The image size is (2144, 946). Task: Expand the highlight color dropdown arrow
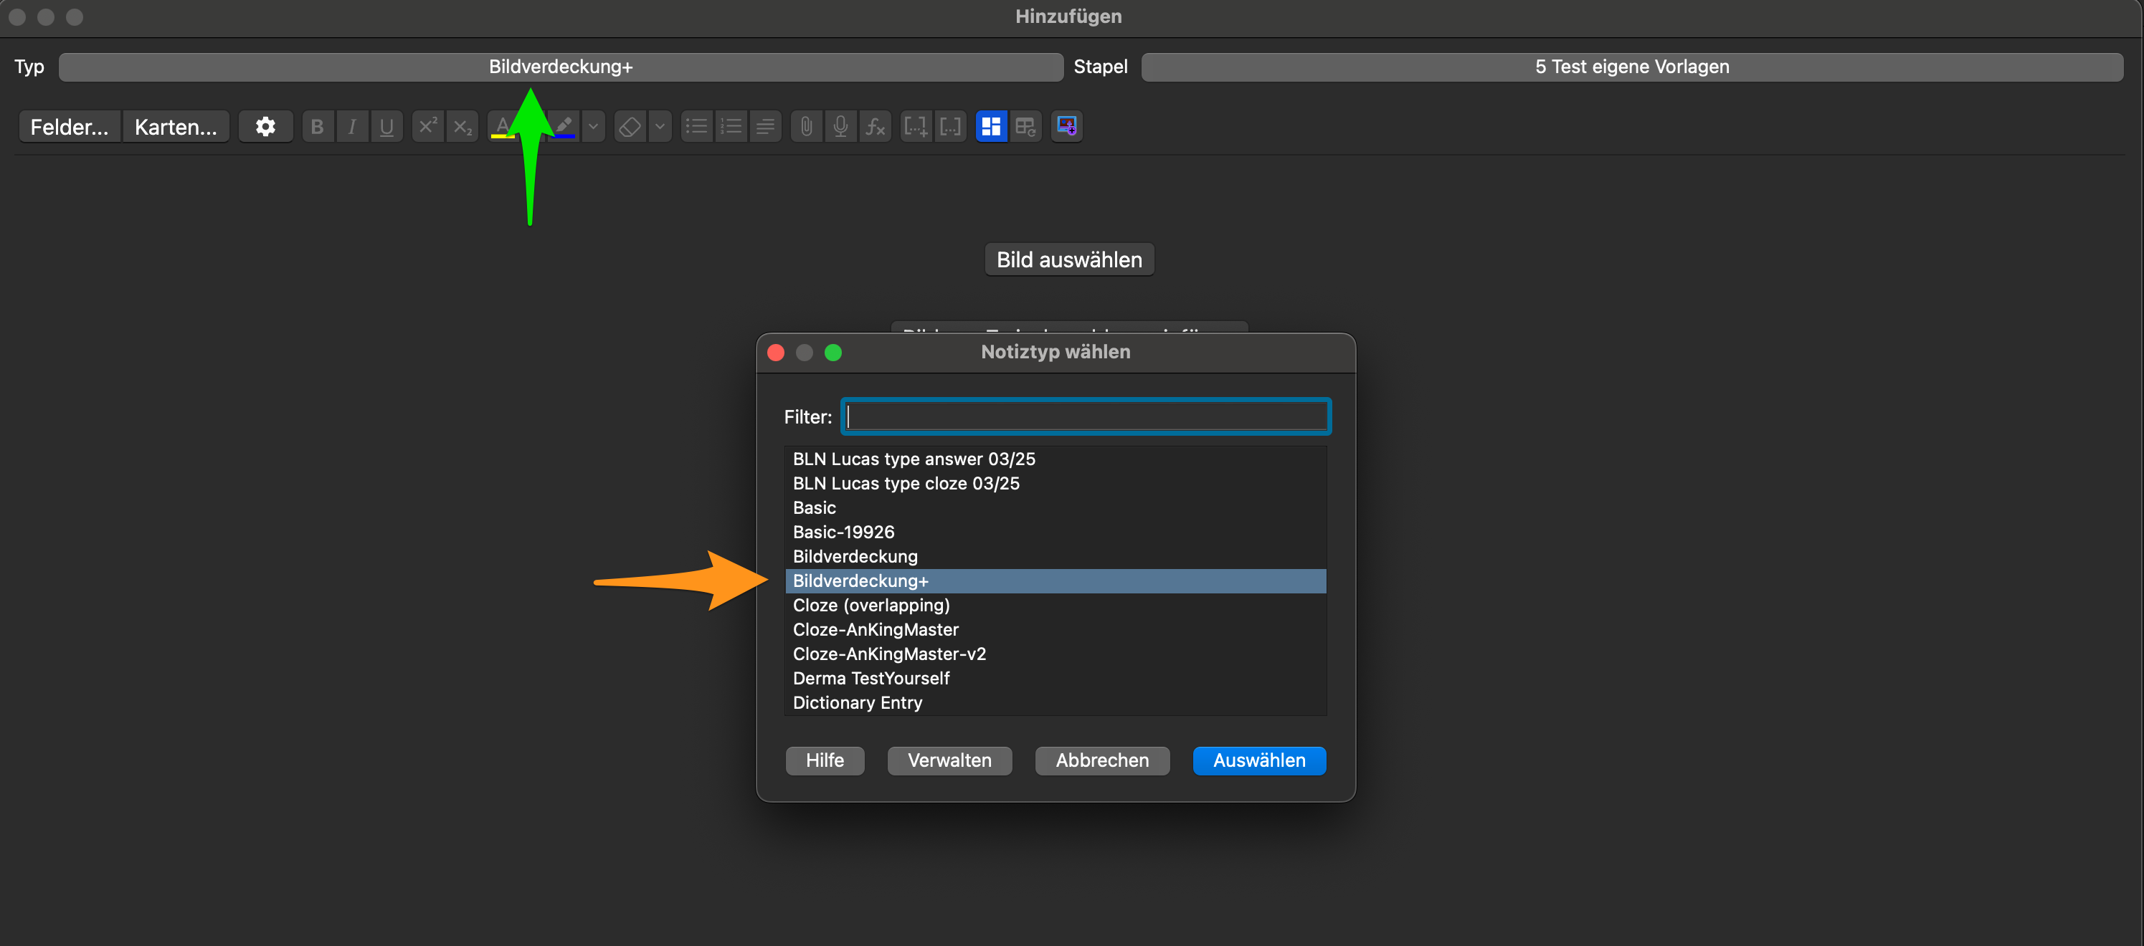pyautogui.click(x=592, y=126)
